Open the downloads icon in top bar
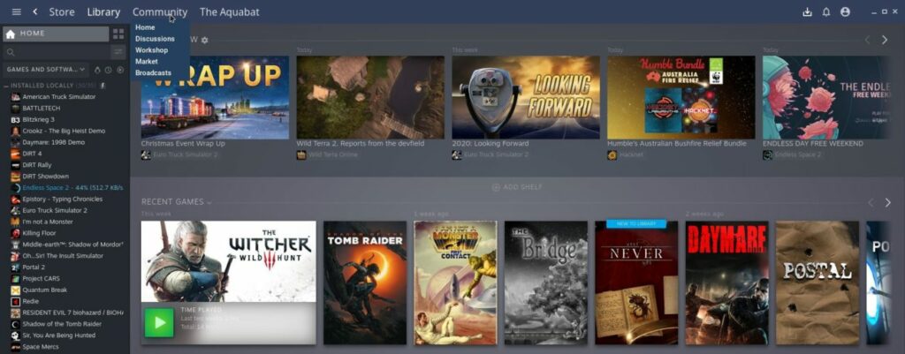The image size is (905, 354). coord(806,12)
